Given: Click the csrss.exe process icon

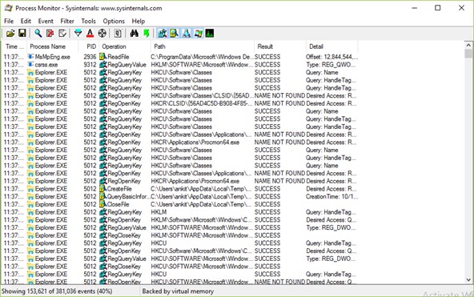Looking at the screenshot, I should coord(30,64).
